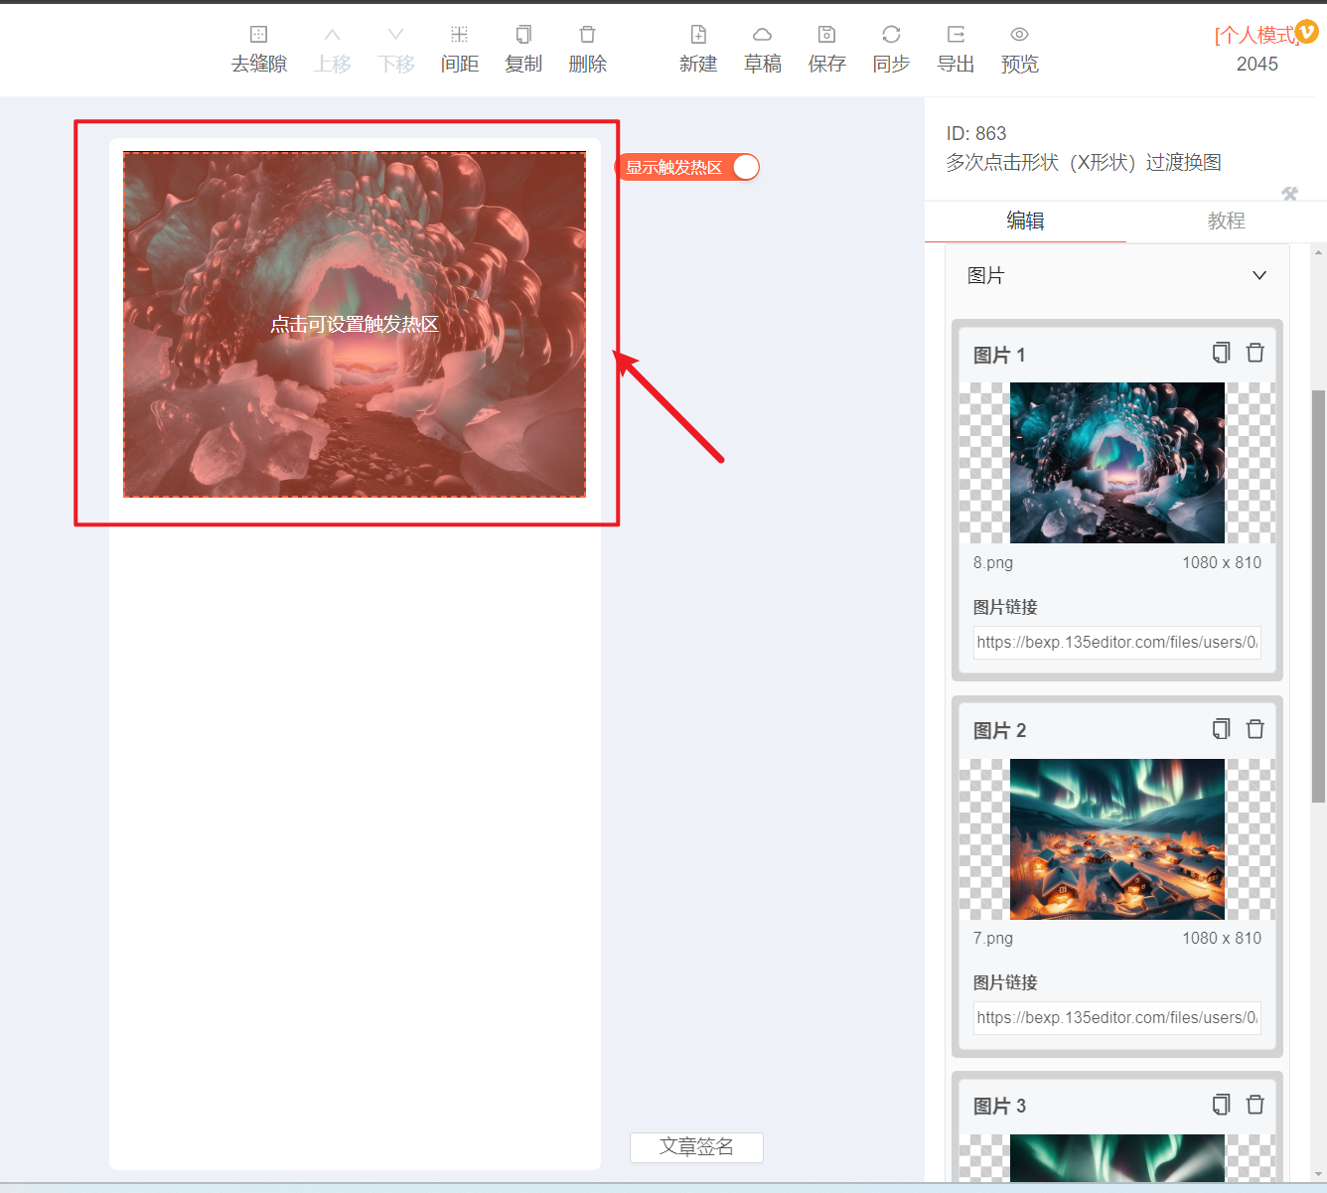Switch to the 教程 tab
Screen dimensions: 1327x1193
[x=1227, y=221]
